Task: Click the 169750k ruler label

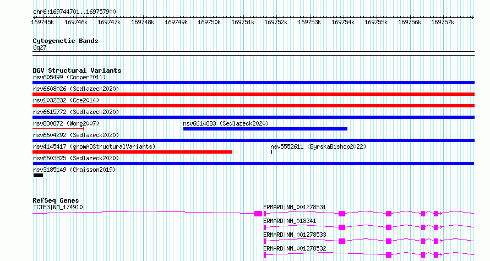Action: (209, 22)
